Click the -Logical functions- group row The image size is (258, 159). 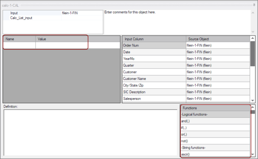click(x=215, y=114)
